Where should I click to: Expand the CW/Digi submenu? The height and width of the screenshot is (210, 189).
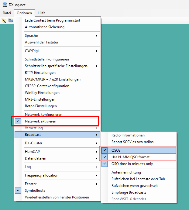pos(32,51)
